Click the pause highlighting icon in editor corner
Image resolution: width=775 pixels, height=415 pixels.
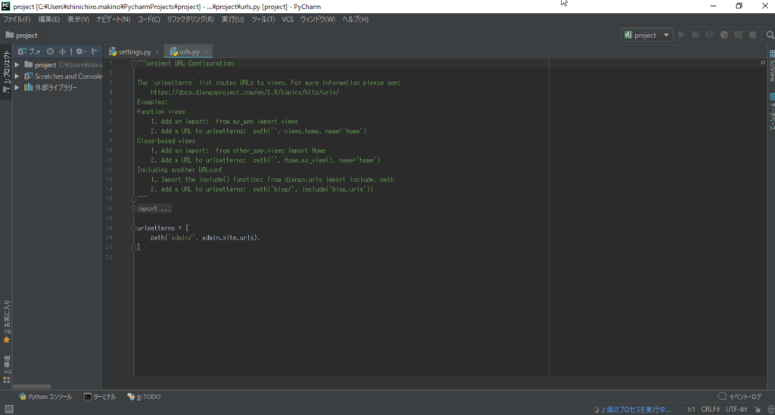[763, 63]
